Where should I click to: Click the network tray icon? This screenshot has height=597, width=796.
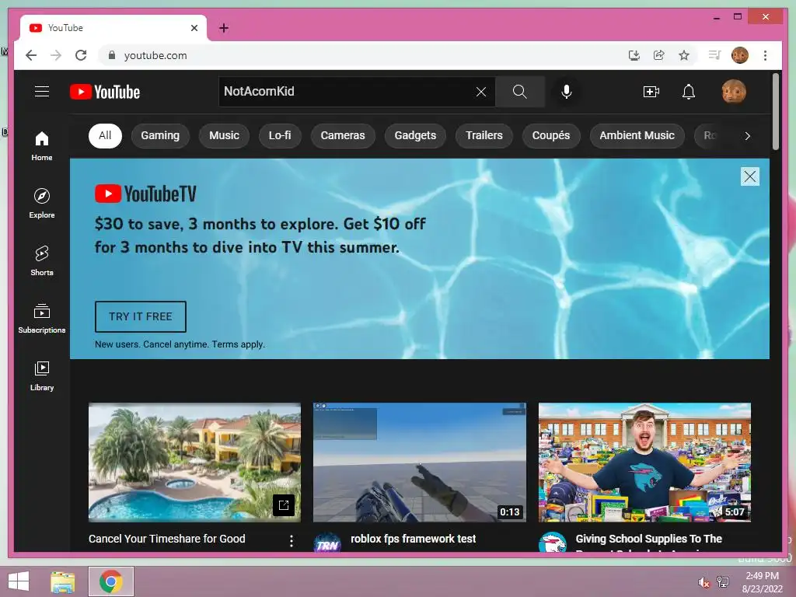tap(723, 582)
